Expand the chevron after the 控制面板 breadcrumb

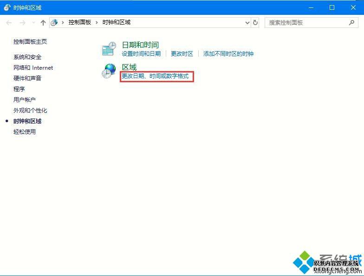point(97,22)
